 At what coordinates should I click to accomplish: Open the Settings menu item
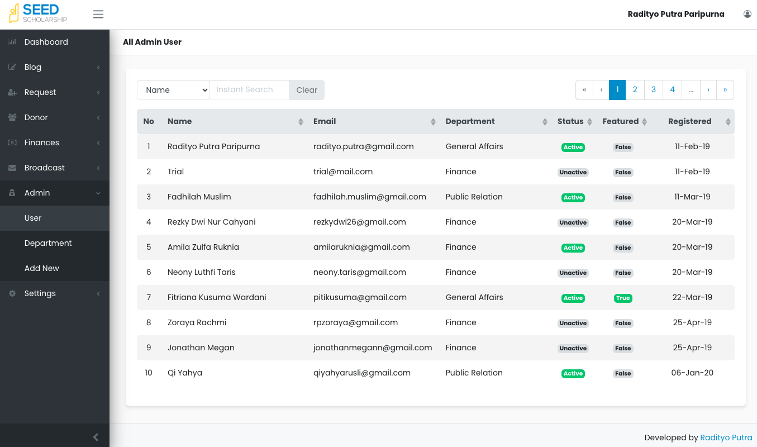click(x=55, y=293)
